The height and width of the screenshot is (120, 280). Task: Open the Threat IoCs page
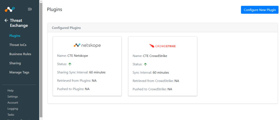coord(18,45)
